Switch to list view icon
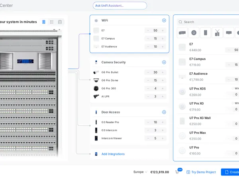Viewport: 239px width, 179px height. pyautogui.click(x=52, y=22)
